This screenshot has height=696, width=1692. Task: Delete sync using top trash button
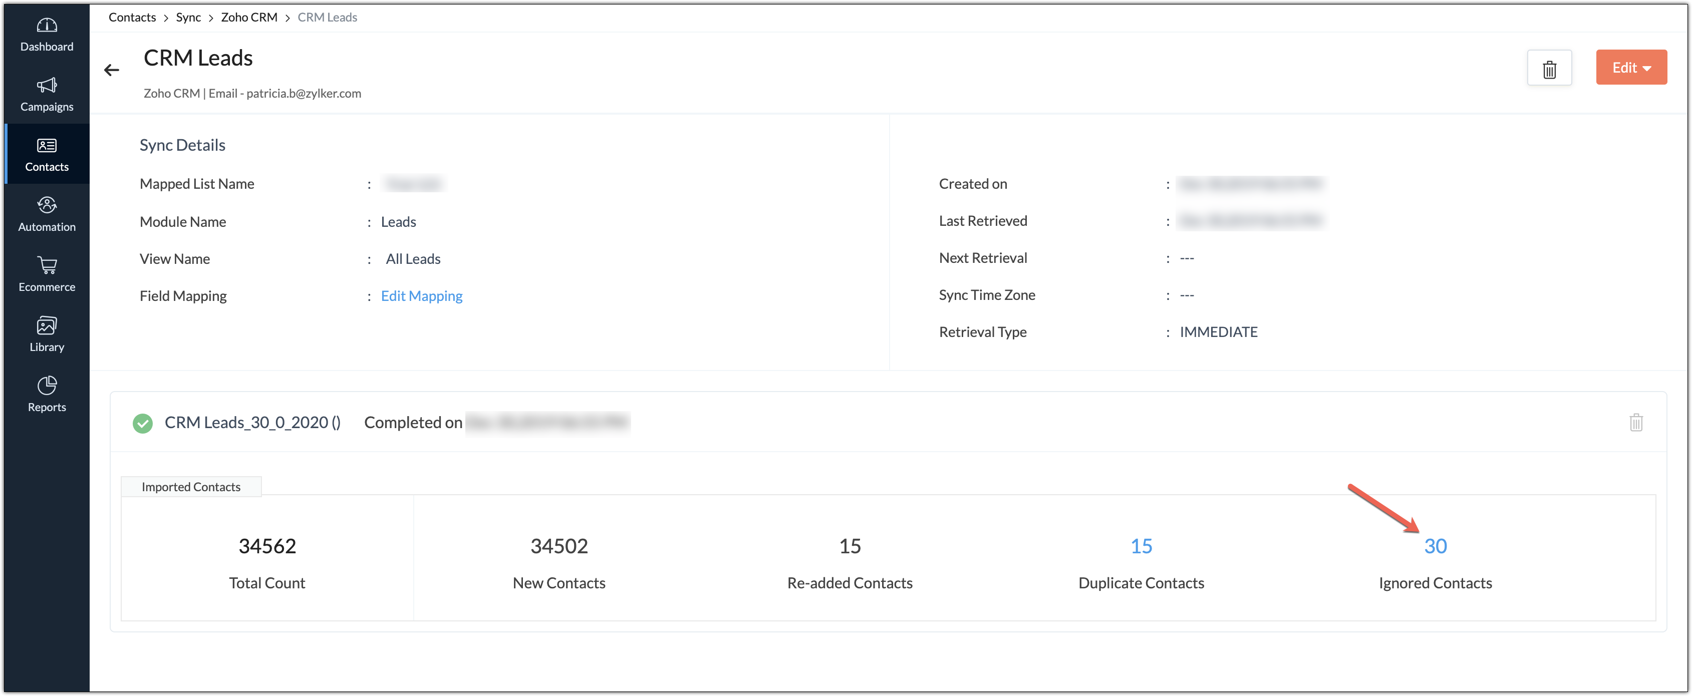[x=1549, y=68]
